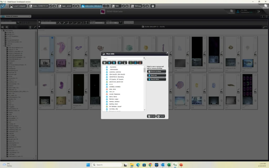Expand the Root directory tree node
This screenshot has height=168, width=269.
click(2, 30)
